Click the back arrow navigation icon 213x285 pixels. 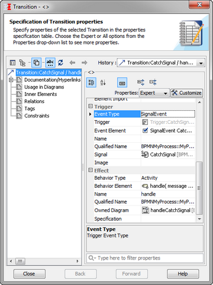tap(72, 63)
